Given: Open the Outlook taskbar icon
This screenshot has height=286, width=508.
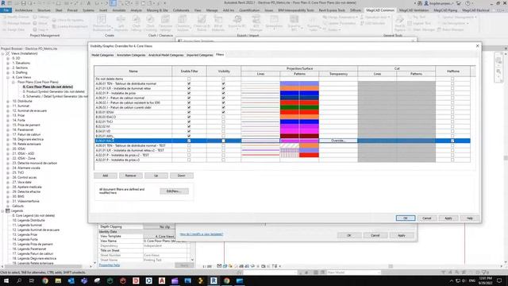Looking at the screenshot, I should coord(71,280).
